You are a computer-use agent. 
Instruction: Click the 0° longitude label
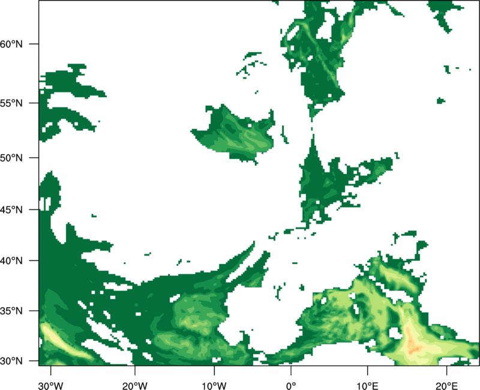click(x=291, y=386)
